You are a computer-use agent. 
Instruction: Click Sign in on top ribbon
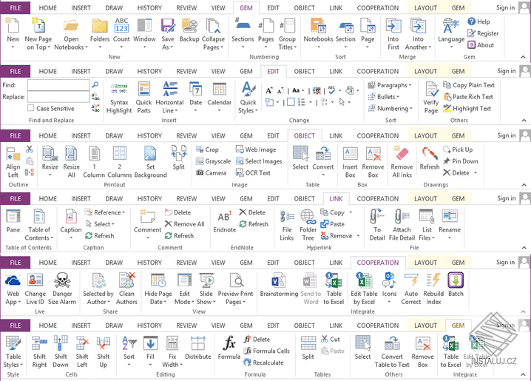505,7
